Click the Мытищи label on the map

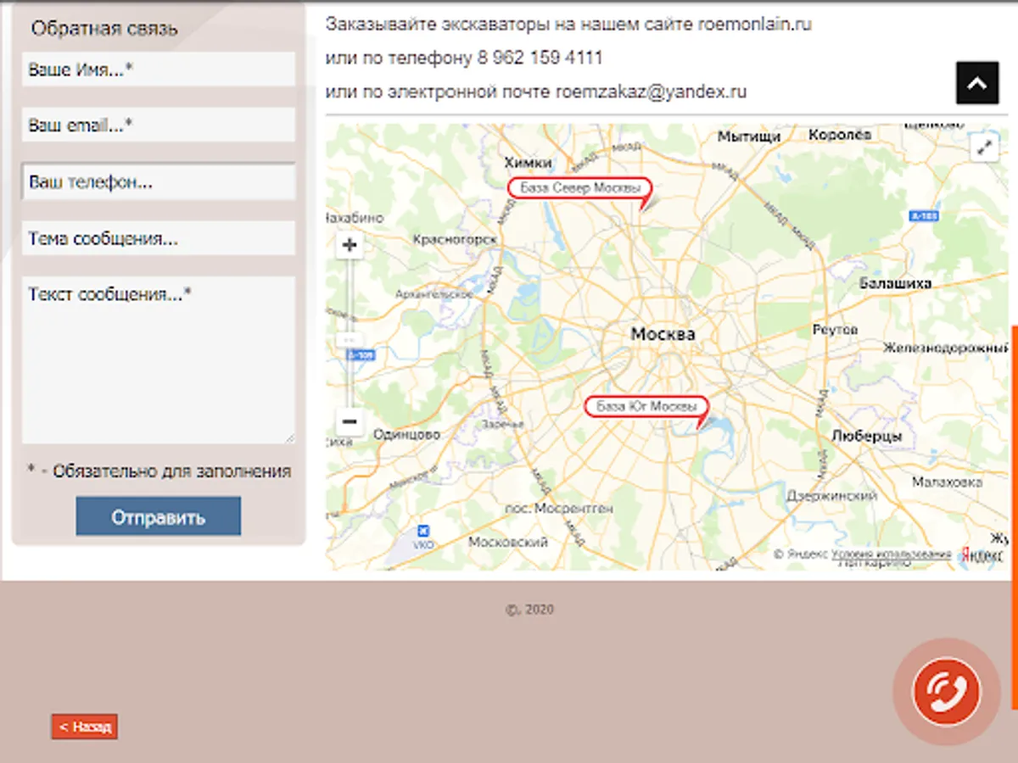[748, 136]
